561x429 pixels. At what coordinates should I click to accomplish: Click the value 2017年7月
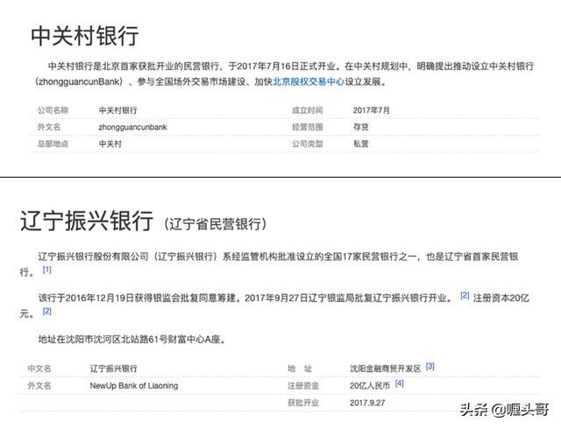tap(371, 110)
